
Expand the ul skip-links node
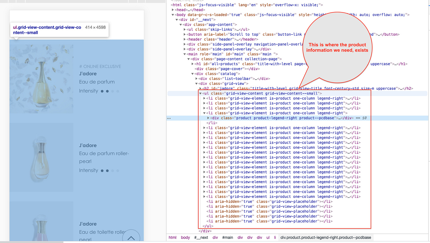pos(185,29)
